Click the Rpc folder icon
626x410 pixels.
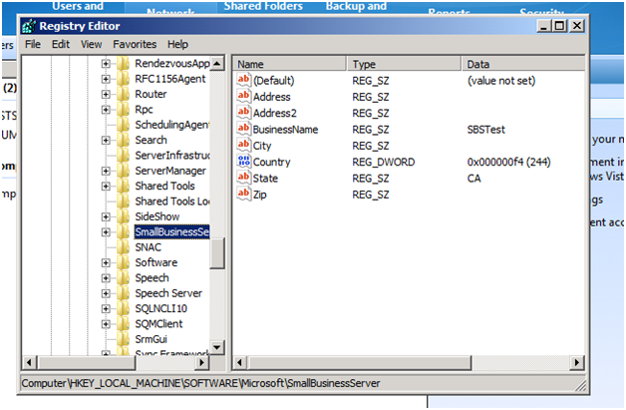pyautogui.click(x=124, y=109)
